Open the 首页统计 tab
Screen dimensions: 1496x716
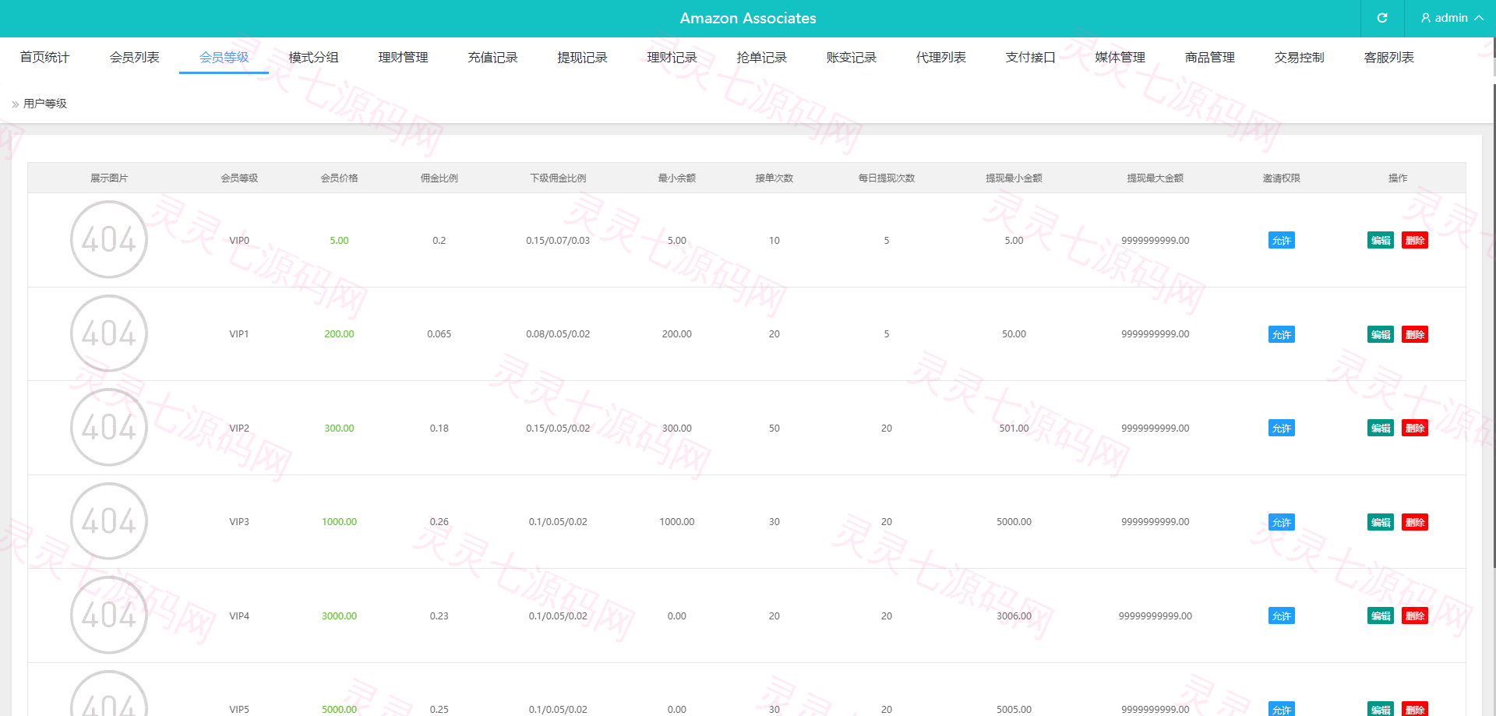[x=44, y=57]
